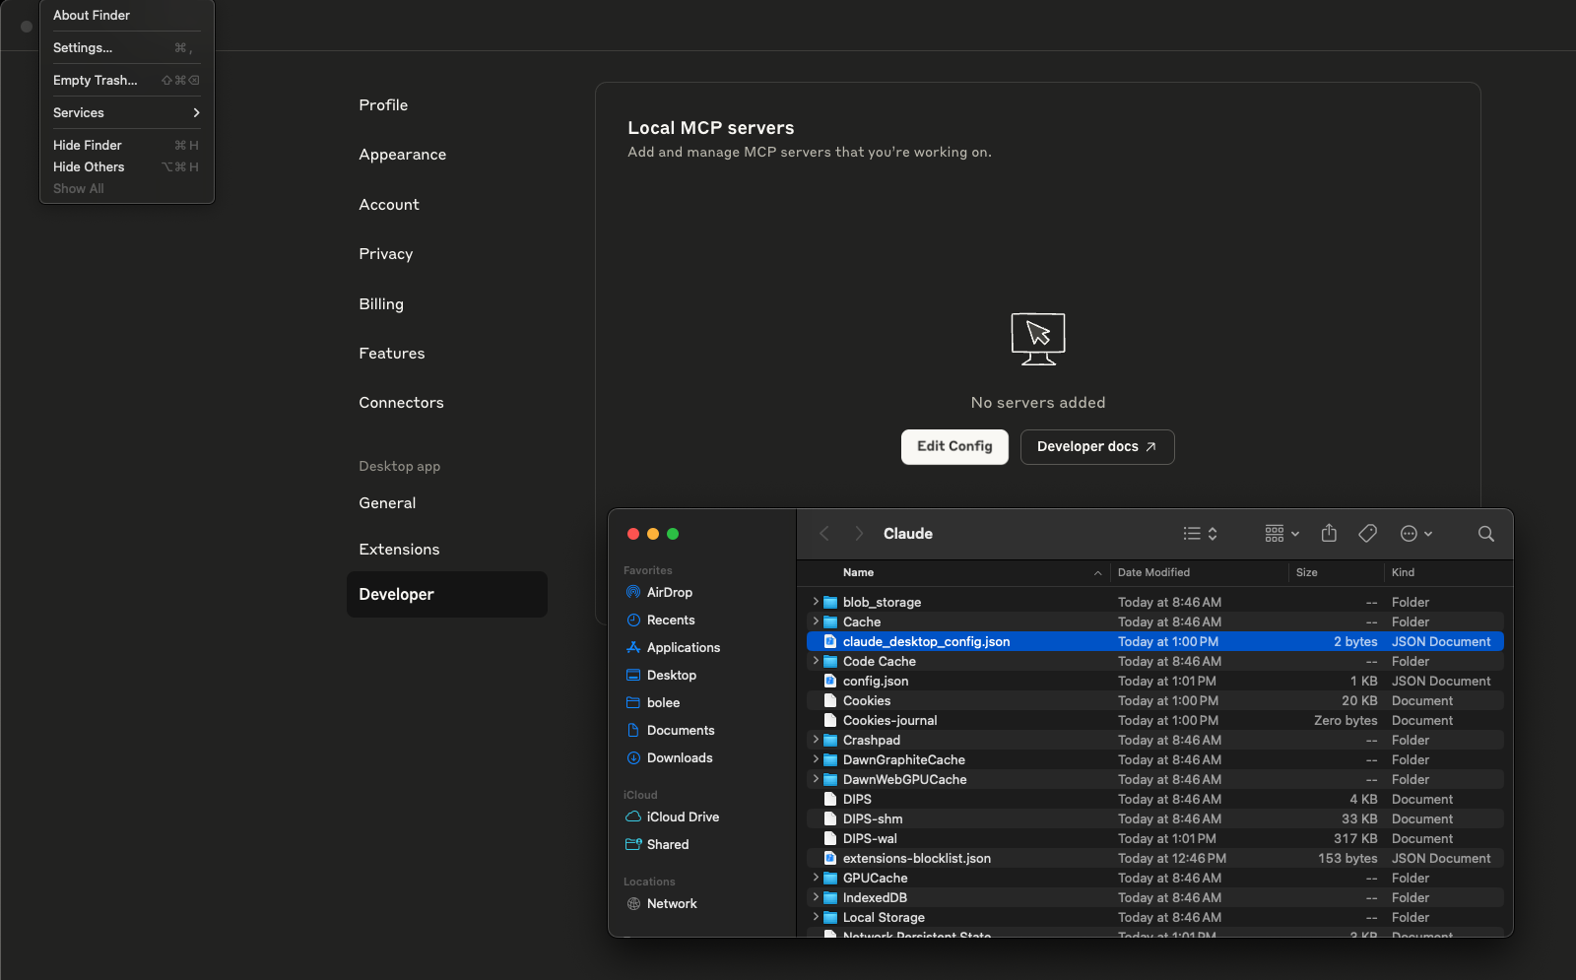Open the group-by options dropdown in Finder
1576x980 pixels.
coord(1282,534)
